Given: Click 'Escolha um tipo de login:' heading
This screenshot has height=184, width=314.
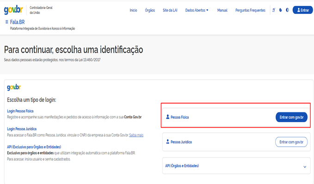Looking at the screenshot, I should coord(31,100).
